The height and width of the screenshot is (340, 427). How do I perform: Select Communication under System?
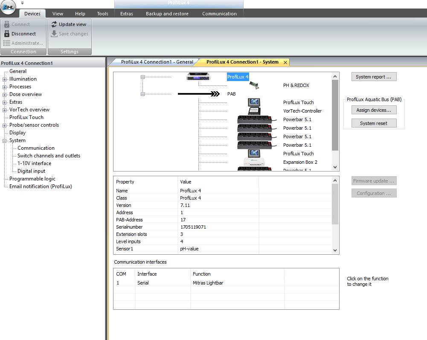pyautogui.click(x=36, y=148)
